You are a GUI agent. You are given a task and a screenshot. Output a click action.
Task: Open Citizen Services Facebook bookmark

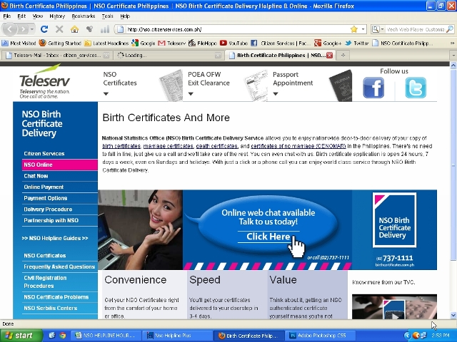coord(281,43)
